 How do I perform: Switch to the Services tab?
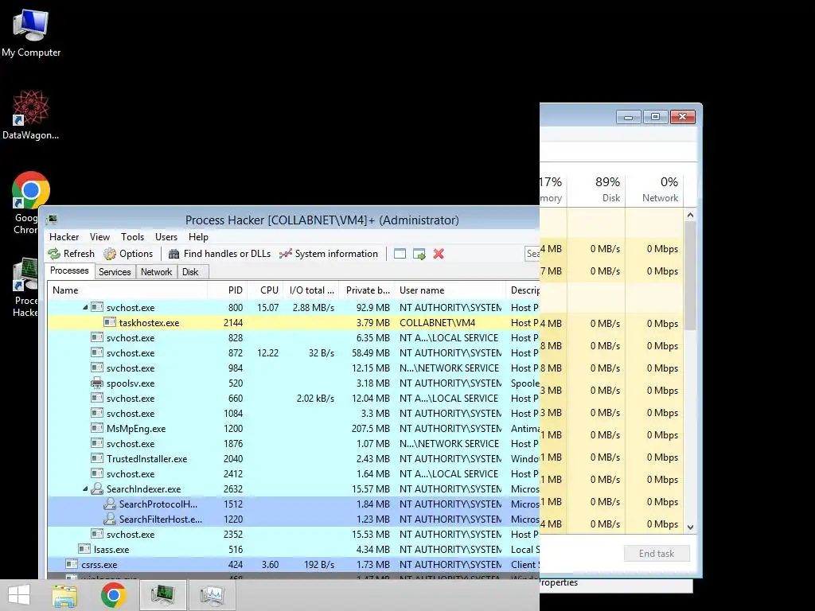115,272
